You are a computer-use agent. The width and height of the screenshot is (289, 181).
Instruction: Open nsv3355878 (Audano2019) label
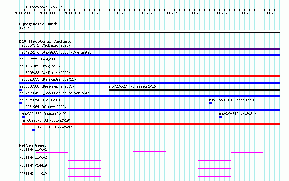click(x=232, y=100)
